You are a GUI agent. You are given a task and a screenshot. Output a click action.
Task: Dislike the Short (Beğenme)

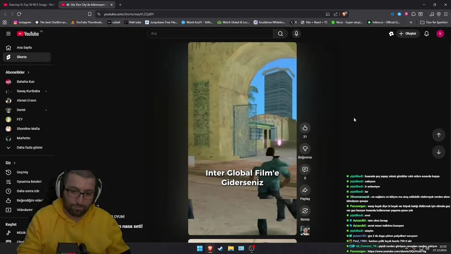click(x=305, y=149)
